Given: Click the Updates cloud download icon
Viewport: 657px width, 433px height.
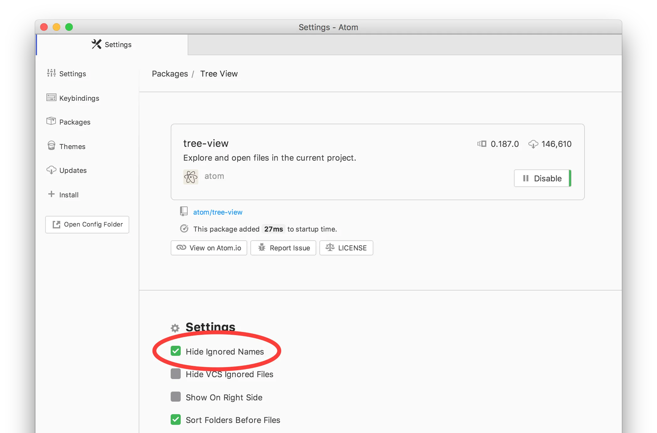Looking at the screenshot, I should pyautogui.click(x=51, y=170).
